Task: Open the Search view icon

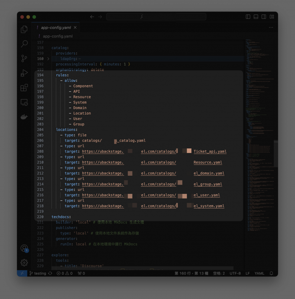Action: tap(24, 44)
